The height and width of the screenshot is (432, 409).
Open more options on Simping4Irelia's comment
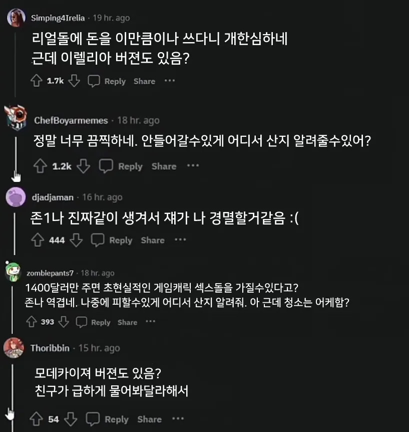[x=170, y=81]
